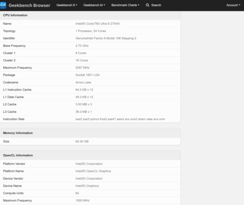Select the CPU Information section header
This screenshot has height=205, width=244.
pyautogui.click(x=90, y=15)
